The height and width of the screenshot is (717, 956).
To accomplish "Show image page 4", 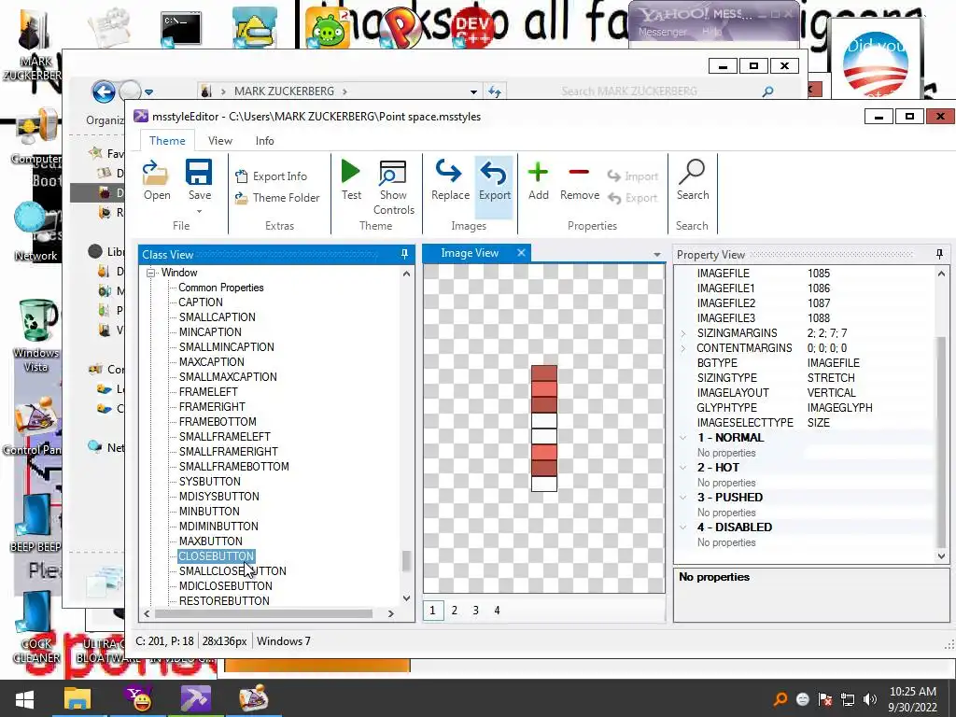I will 497,610.
